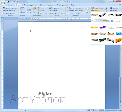Choose gray curved 3D WordArt in bottom row
The width and height of the screenshot is (122, 112).
[111, 40]
